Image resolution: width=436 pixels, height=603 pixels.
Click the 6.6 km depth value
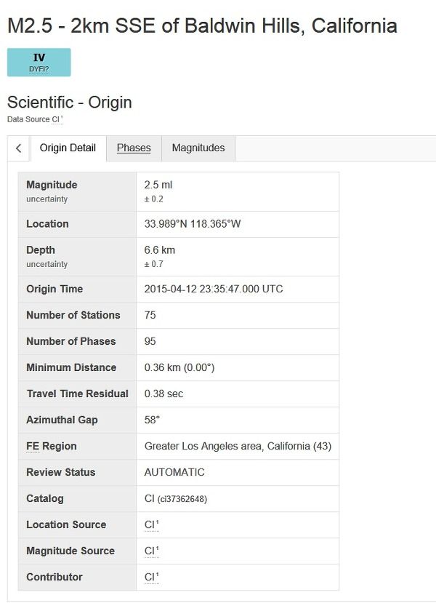click(x=160, y=250)
